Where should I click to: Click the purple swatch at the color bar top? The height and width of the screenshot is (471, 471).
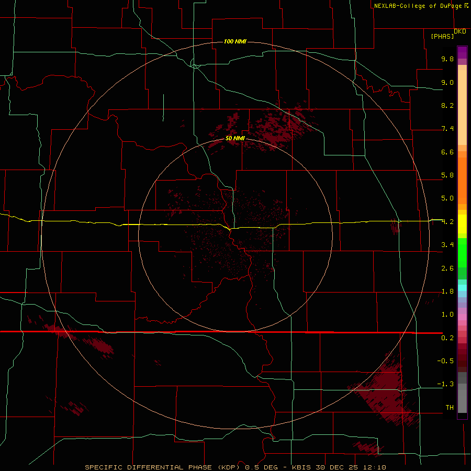tap(462, 52)
